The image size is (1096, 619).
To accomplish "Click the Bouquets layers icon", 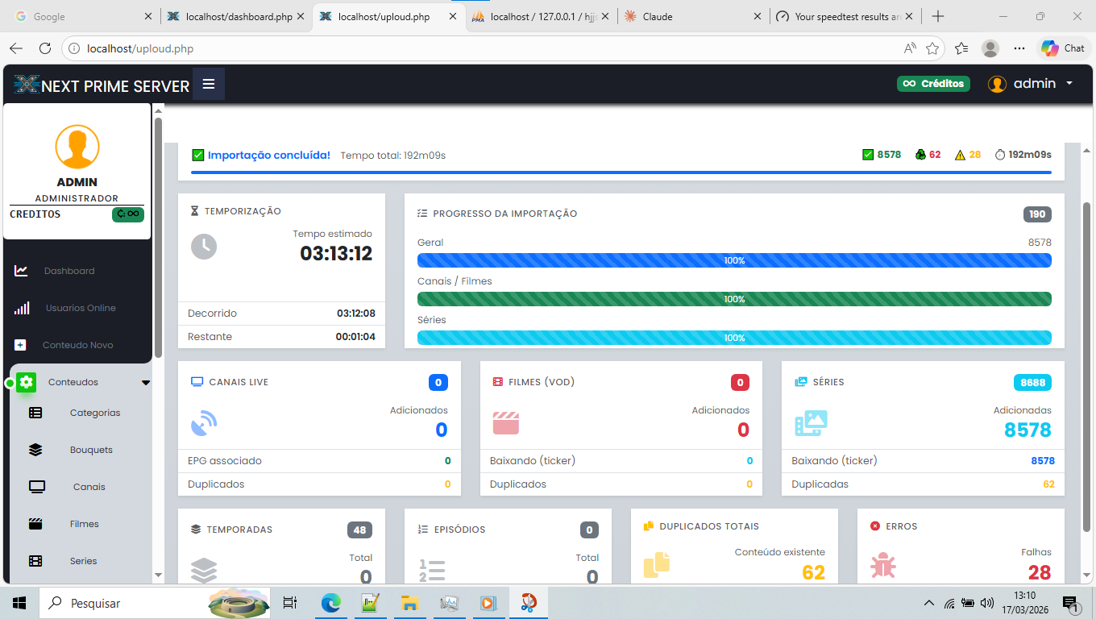I will (x=35, y=450).
